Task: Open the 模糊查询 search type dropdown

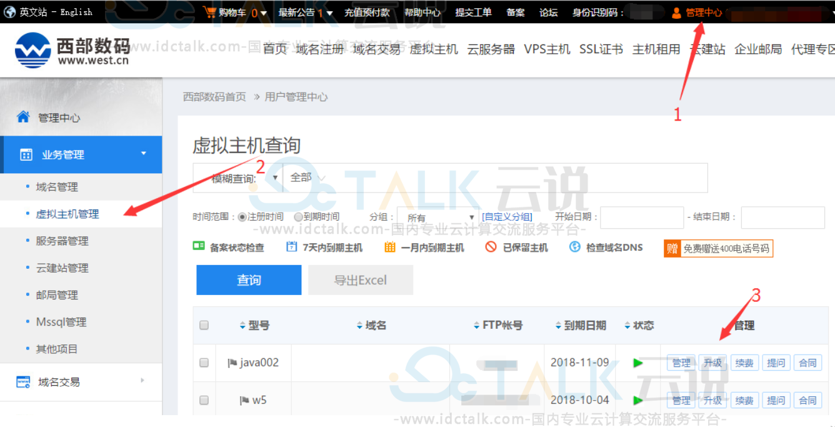Action: click(238, 178)
